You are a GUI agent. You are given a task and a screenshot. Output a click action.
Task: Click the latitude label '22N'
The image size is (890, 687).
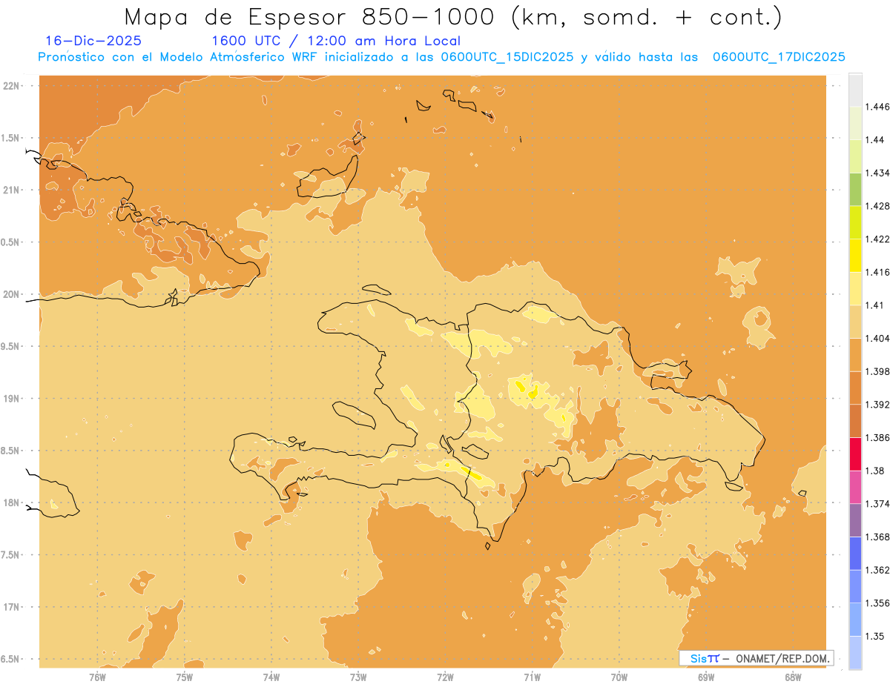point(11,86)
